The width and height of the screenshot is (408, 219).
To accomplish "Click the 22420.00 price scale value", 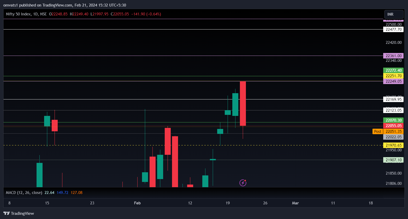I will point(394,42).
